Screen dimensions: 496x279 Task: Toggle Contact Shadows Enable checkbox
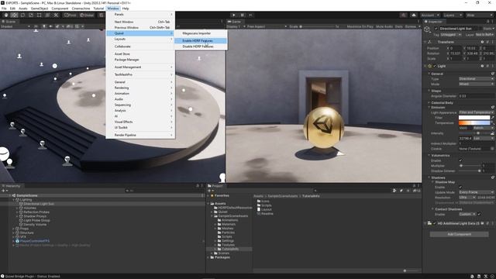pyautogui.click(x=480, y=214)
